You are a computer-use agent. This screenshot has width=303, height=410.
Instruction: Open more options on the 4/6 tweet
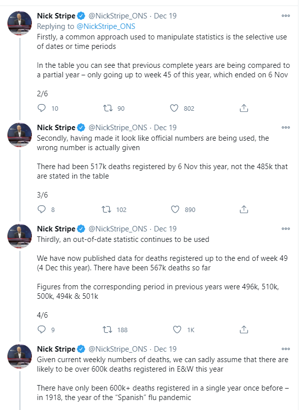pyautogui.click(x=286, y=228)
